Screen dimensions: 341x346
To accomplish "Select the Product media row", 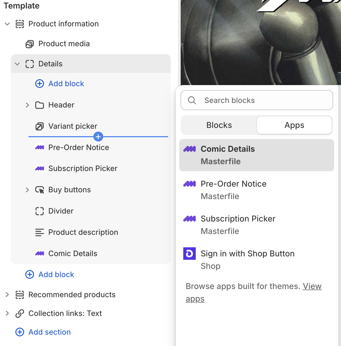I will 91,44.
